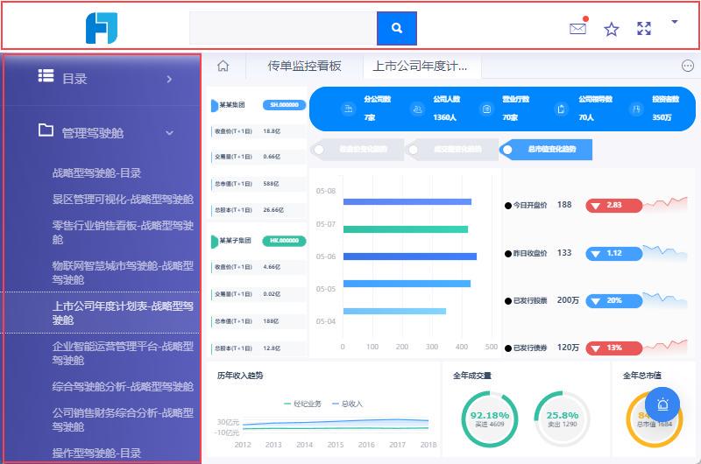Open the mail messages envelope icon
The width and height of the screenshot is (701, 464).
click(x=577, y=29)
